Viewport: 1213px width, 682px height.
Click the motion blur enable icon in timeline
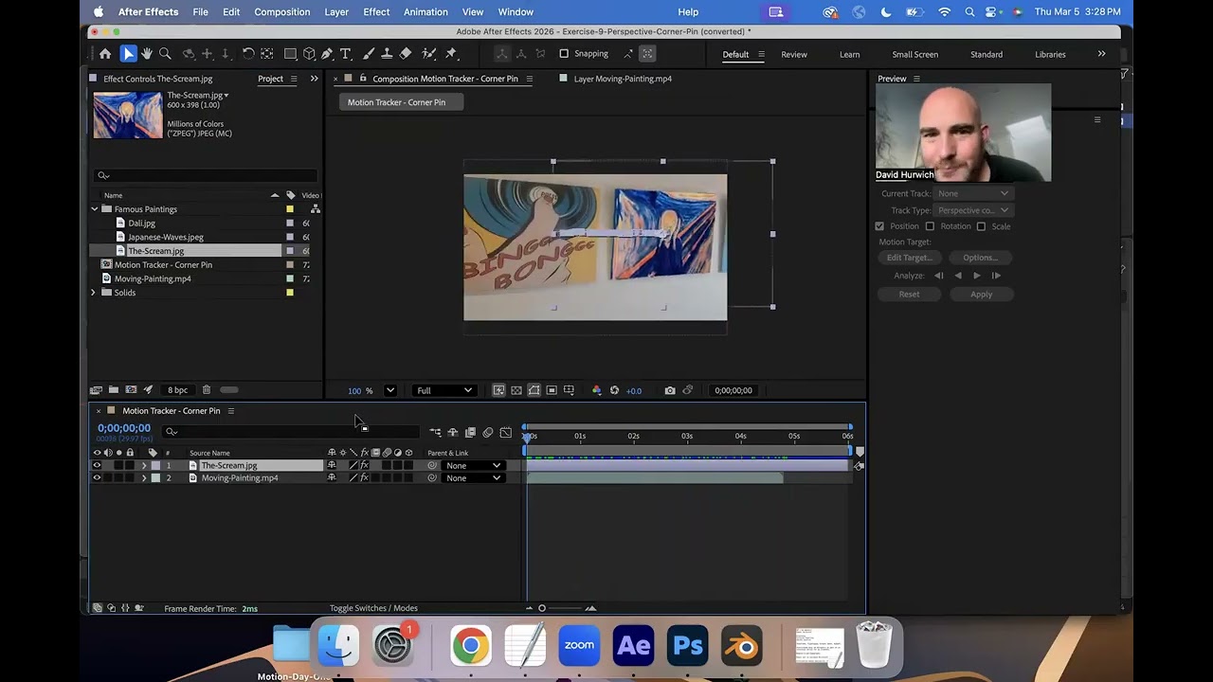click(488, 432)
